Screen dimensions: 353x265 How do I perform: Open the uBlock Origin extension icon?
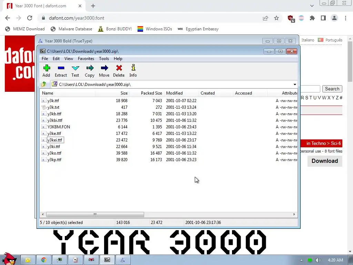tap(291, 19)
